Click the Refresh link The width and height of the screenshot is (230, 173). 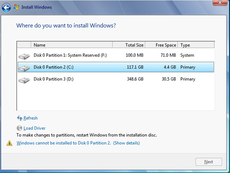coord(30,118)
